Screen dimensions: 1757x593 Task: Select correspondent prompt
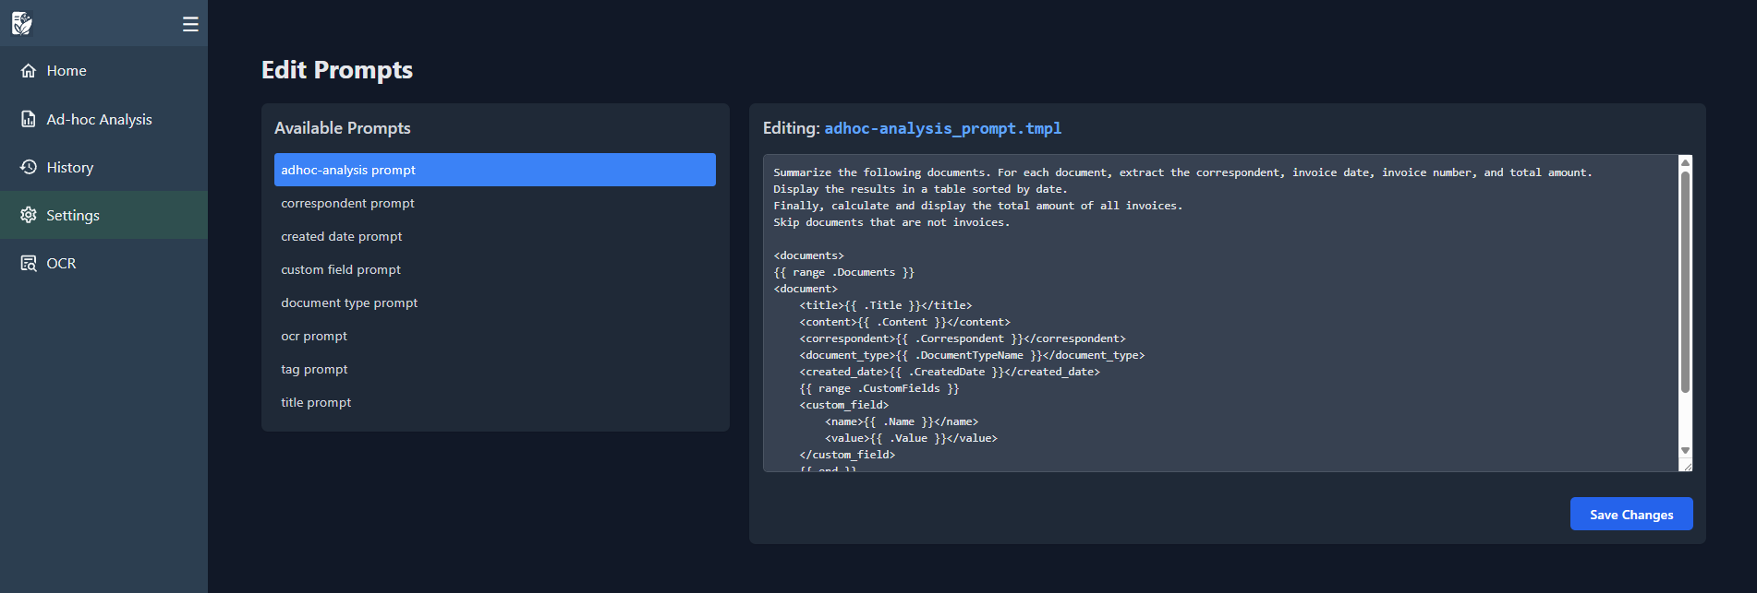[x=347, y=203]
